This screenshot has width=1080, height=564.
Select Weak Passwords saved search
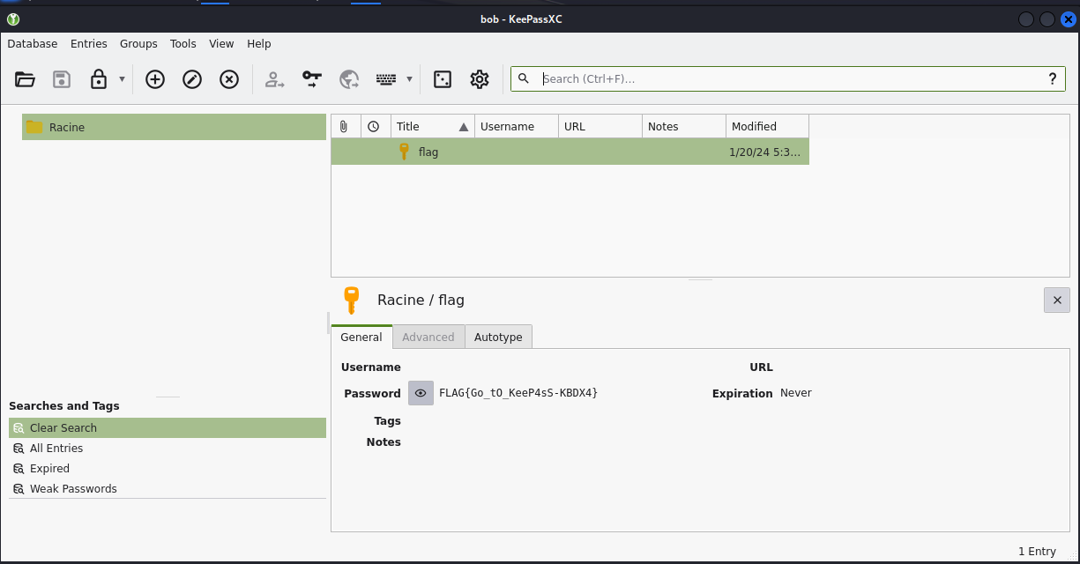click(168, 488)
